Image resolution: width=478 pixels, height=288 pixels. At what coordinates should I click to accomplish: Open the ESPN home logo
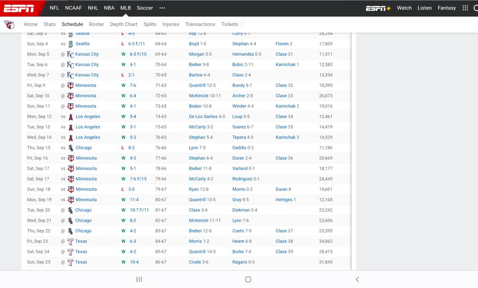point(19,8)
